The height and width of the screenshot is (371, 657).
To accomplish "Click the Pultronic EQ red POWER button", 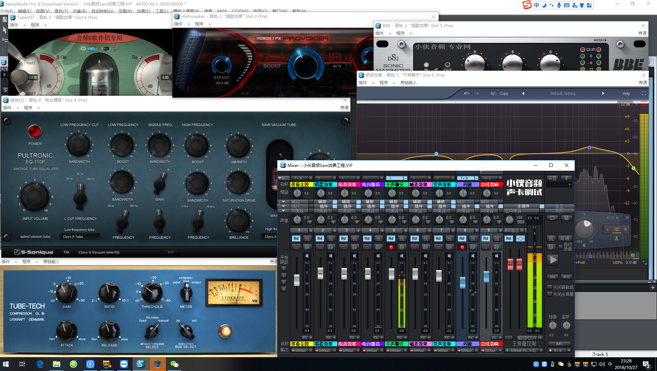I will (x=35, y=131).
